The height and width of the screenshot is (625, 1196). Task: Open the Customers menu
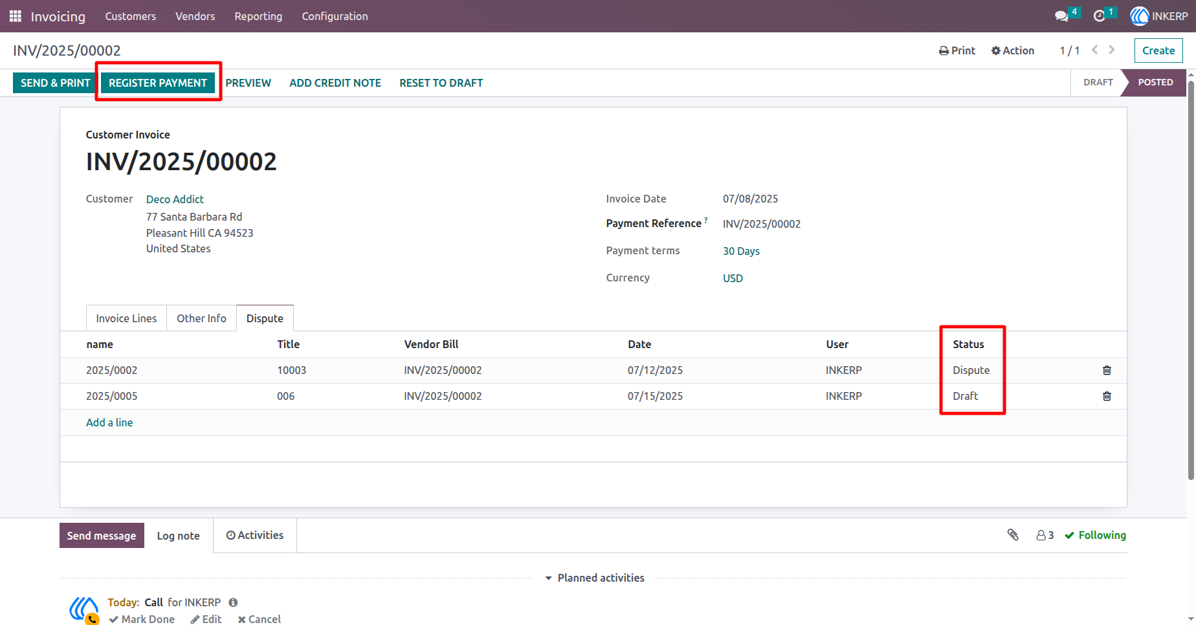click(x=131, y=16)
